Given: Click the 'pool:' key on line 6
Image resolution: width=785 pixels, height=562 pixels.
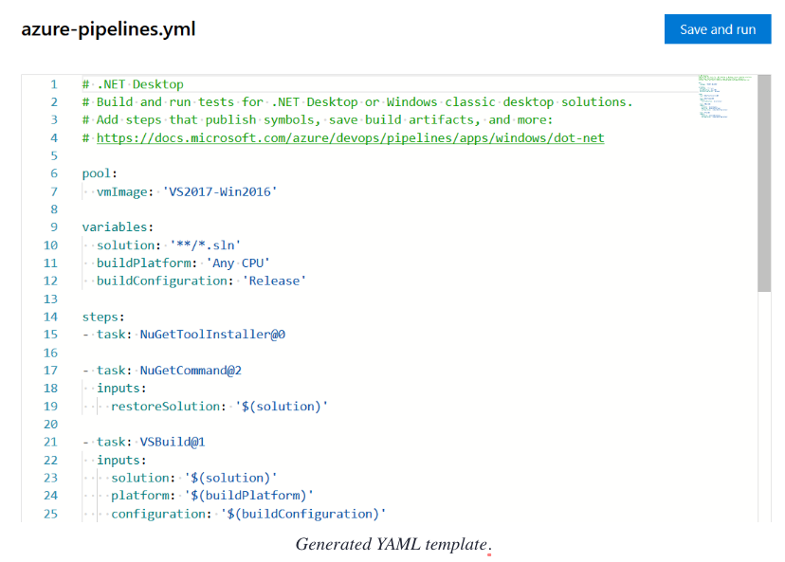Looking at the screenshot, I should point(100,173).
